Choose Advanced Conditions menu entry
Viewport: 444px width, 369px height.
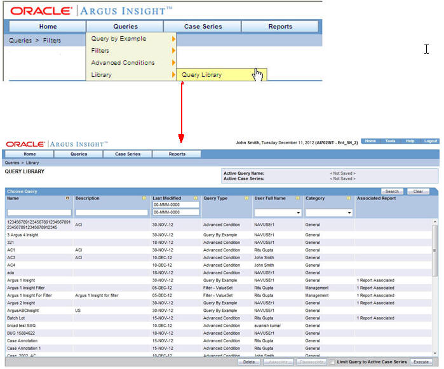123,63
